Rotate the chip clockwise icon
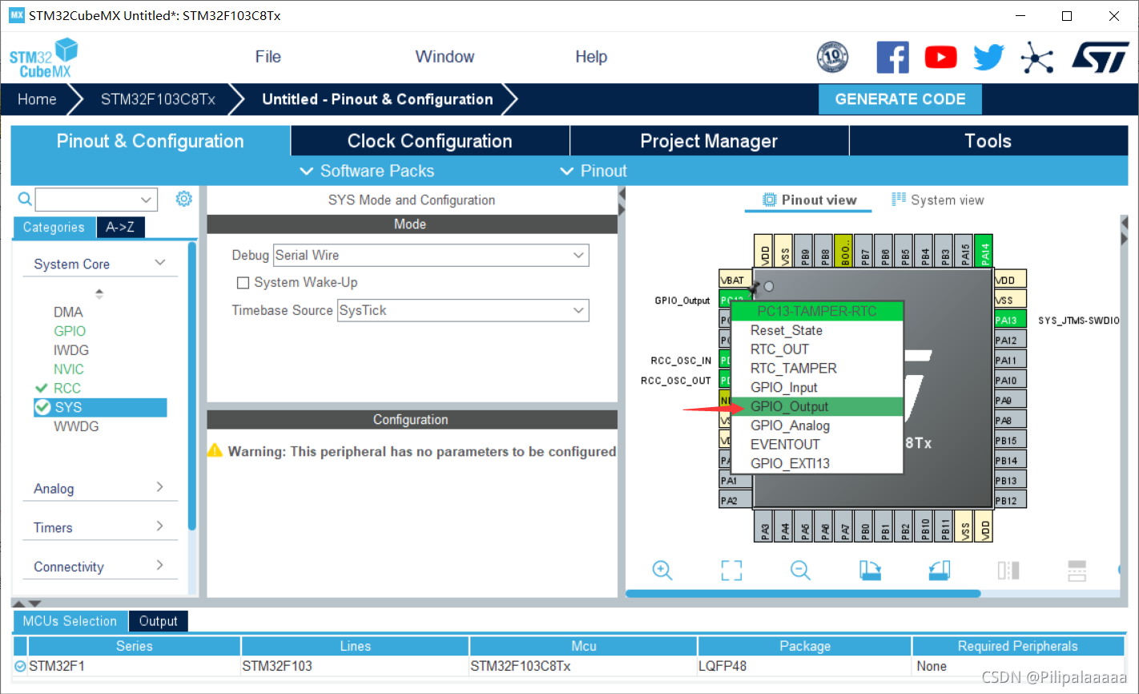1139x694 pixels. [x=870, y=570]
